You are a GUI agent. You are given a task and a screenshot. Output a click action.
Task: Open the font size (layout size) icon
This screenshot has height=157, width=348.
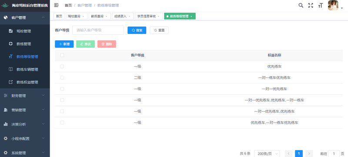(320, 6)
